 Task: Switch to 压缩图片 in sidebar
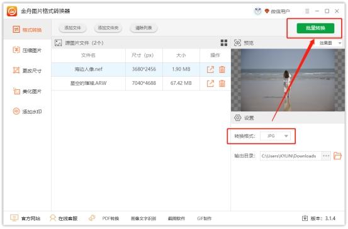(27, 50)
